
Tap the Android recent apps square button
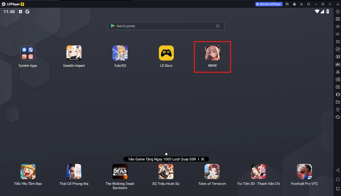(x=338, y=189)
